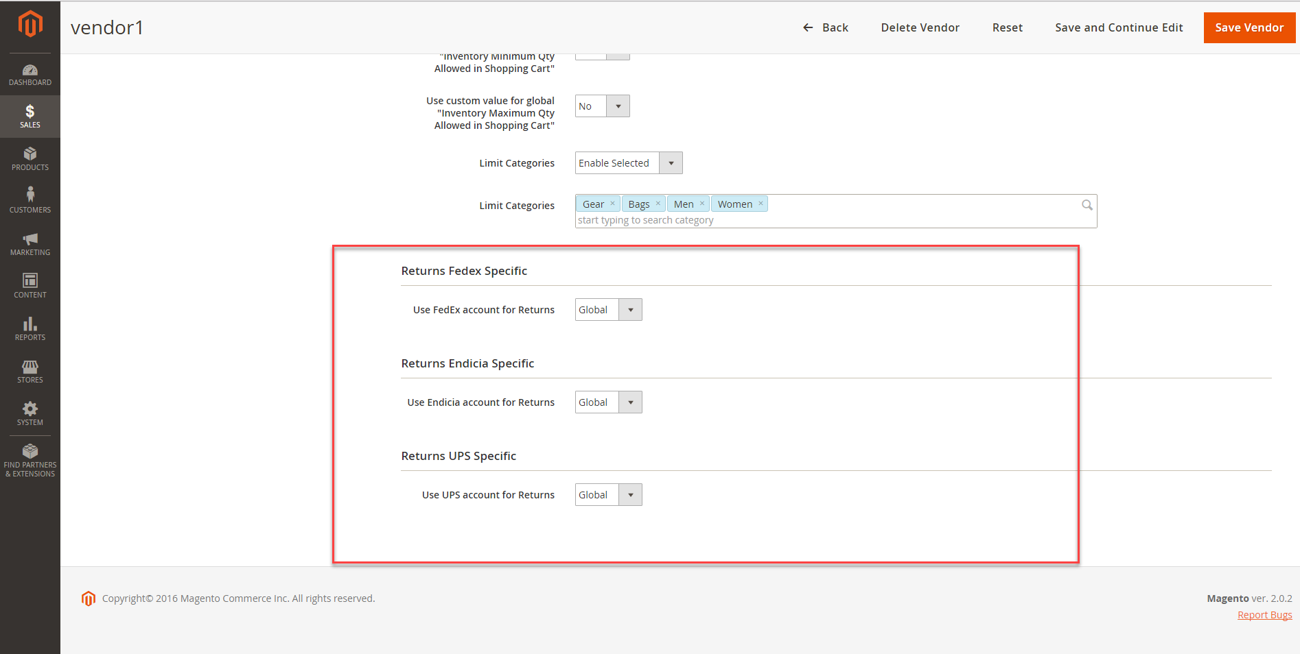Open Use FedEx account for Returns dropdown
This screenshot has width=1300, height=654.
point(608,310)
